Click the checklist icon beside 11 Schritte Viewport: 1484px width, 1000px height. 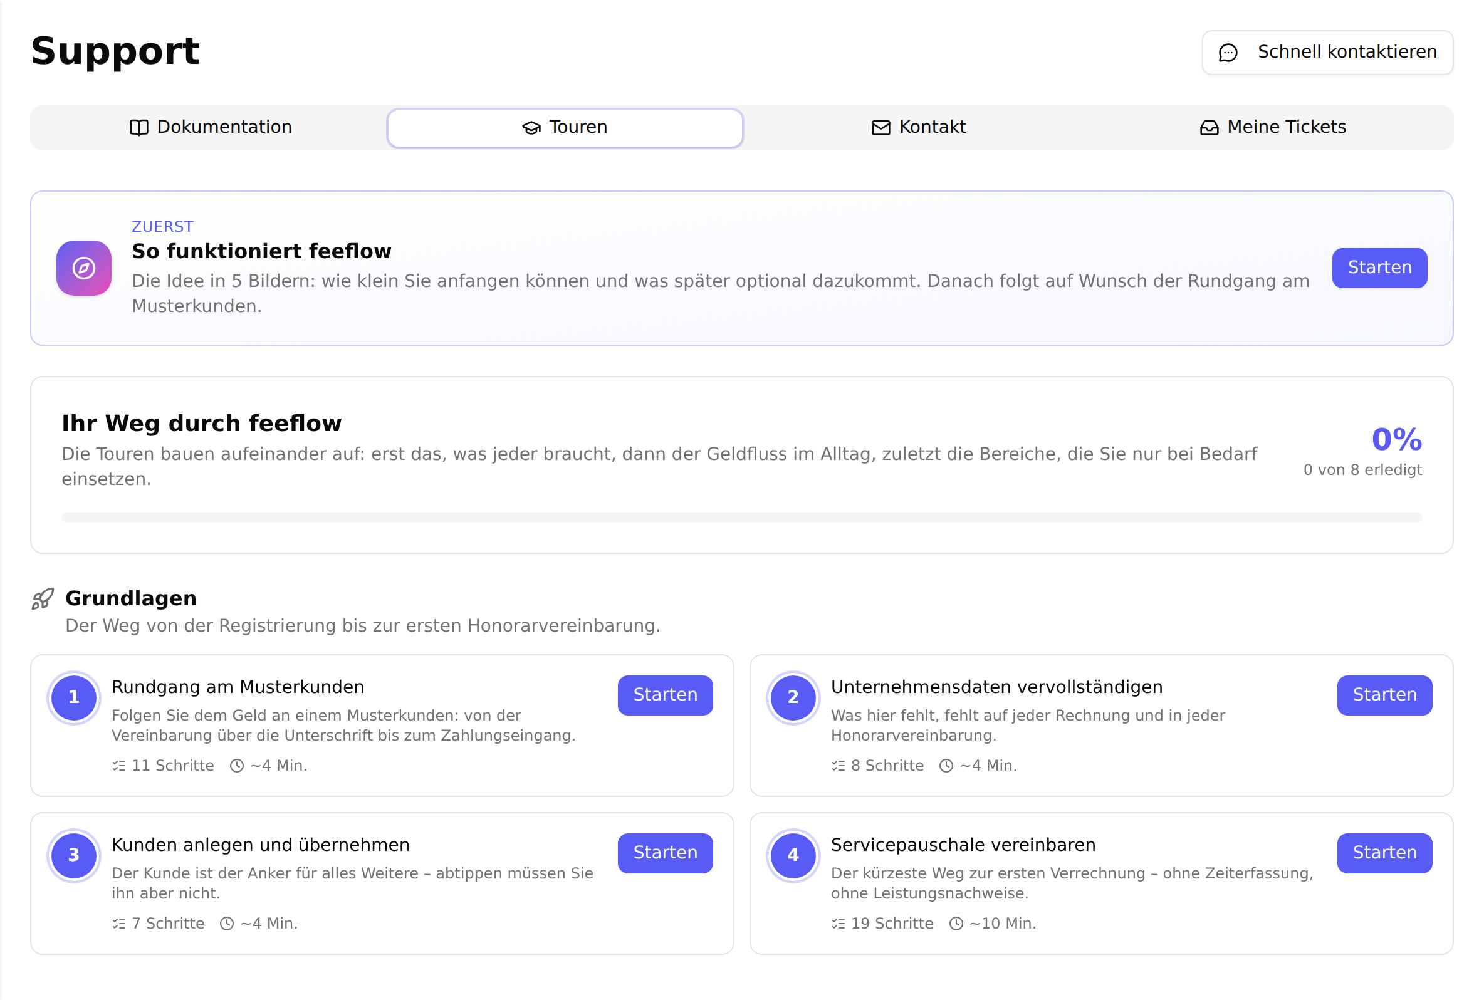[x=118, y=765]
